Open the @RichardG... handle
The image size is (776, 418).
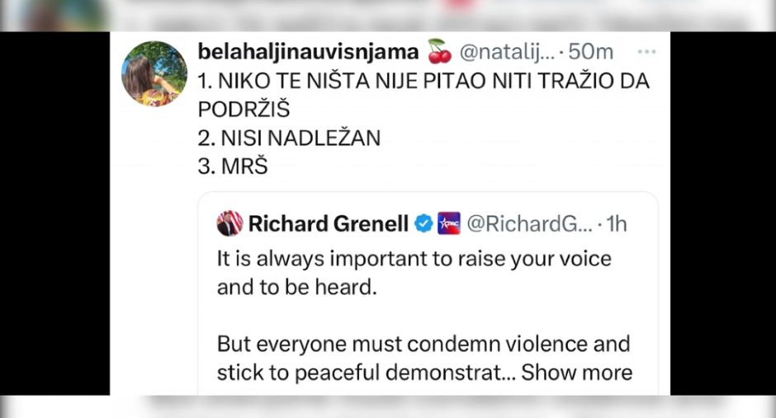click(529, 223)
